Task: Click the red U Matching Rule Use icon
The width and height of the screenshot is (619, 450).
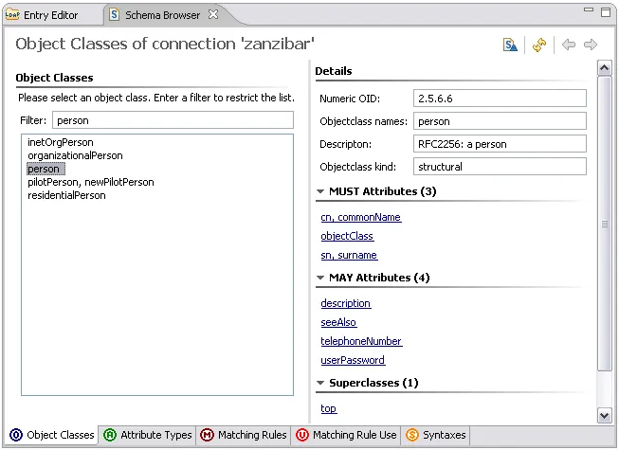Action: coord(302,435)
